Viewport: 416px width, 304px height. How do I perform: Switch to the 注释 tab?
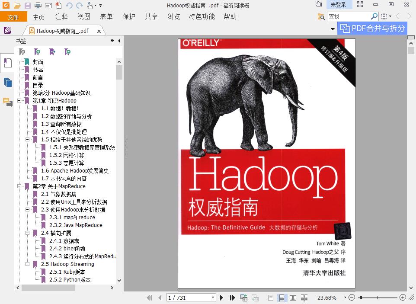click(x=61, y=17)
